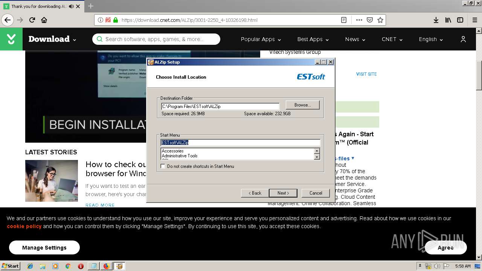The width and height of the screenshot is (482, 271).
Task: Open the Opera browser from the taskbar
Action: (x=81, y=266)
